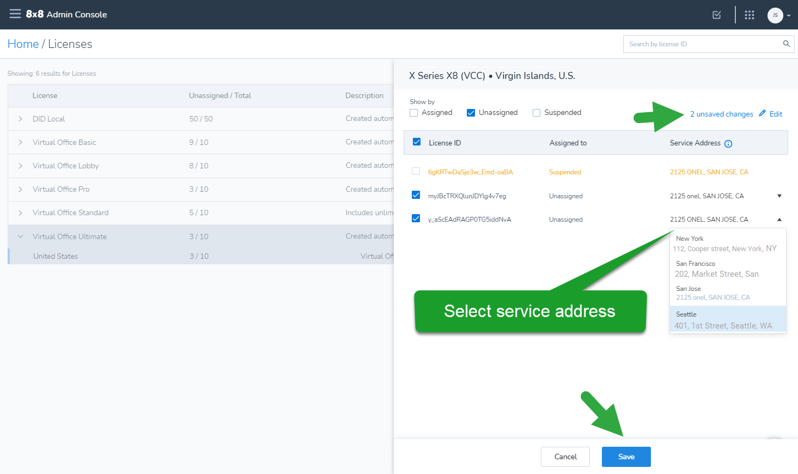
Task: Click the Virtual Office Pro license name
Action: (x=61, y=189)
